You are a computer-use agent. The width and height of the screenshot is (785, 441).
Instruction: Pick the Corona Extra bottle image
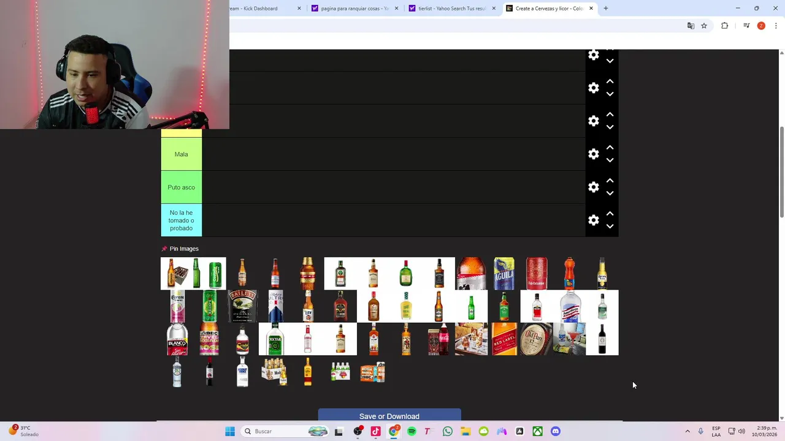pyautogui.click(x=602, y=273)
